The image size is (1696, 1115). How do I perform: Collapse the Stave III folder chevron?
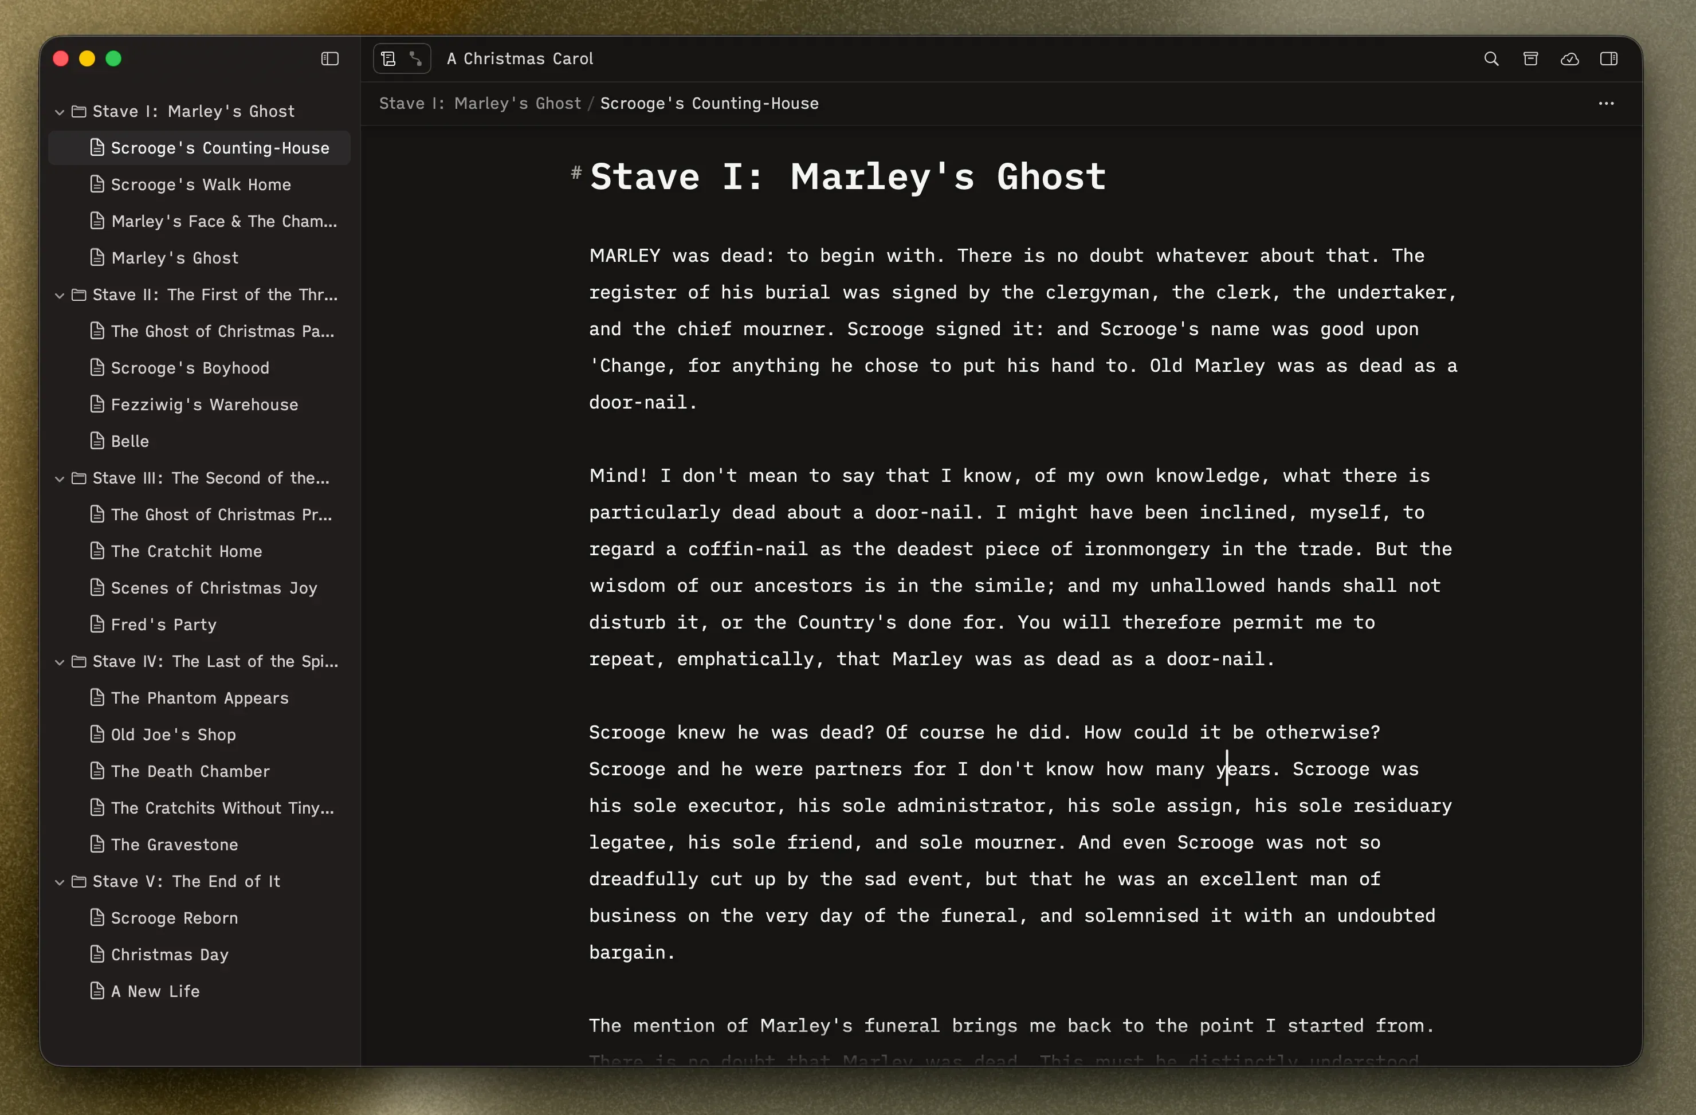pos(60,479)
